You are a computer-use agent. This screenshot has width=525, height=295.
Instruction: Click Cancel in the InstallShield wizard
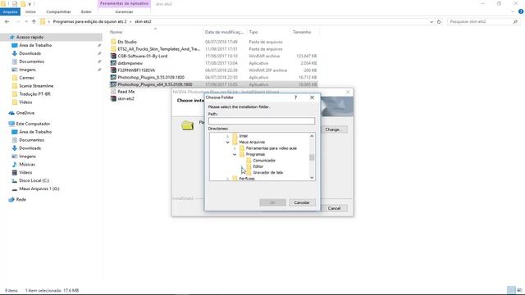[x=334, y=208]
